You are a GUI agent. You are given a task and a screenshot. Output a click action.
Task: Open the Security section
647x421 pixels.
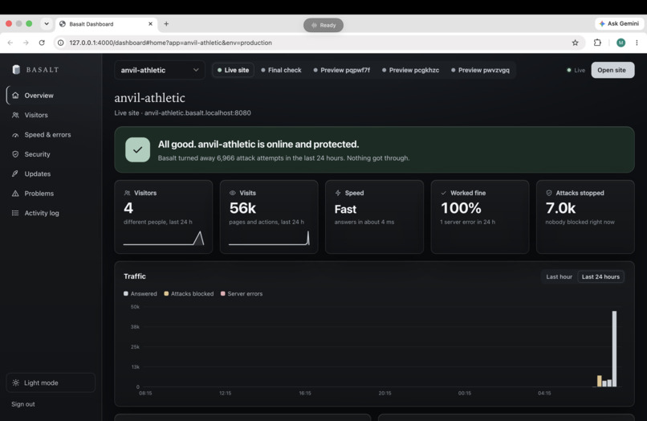[x=51, y=154]
